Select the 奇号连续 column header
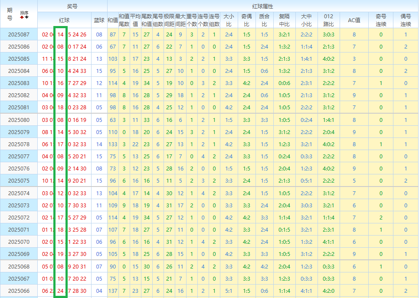Screen dimensions: 419x298 click(x=381, y=20)
